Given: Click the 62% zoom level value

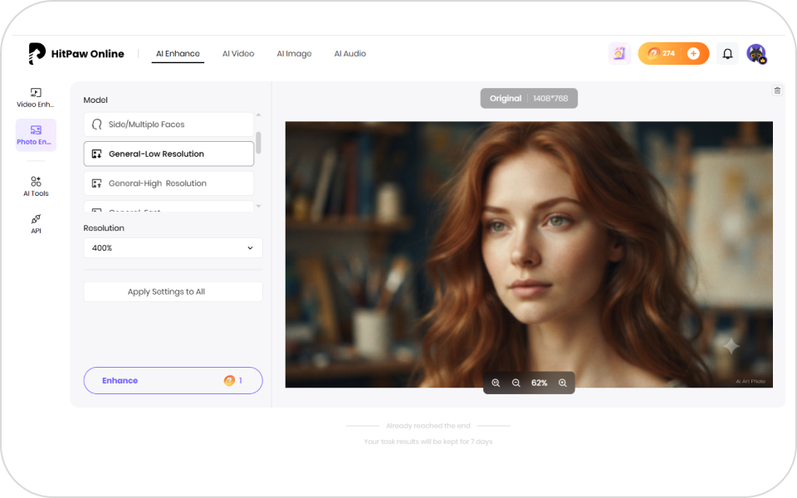Looking at the screenshot, I should point(540,383).
